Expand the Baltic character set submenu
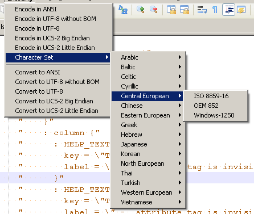This screenshot has height=214, width=254. [148, 67]
